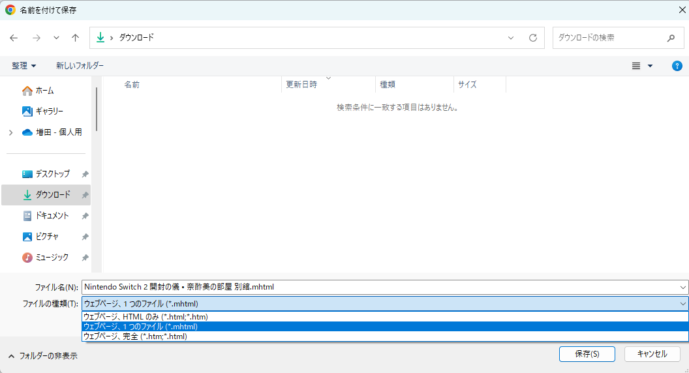Create a folder with 新しいフォルダー
Image resolution: width=689 pixels, height=373 pixels.
point(80,66)
